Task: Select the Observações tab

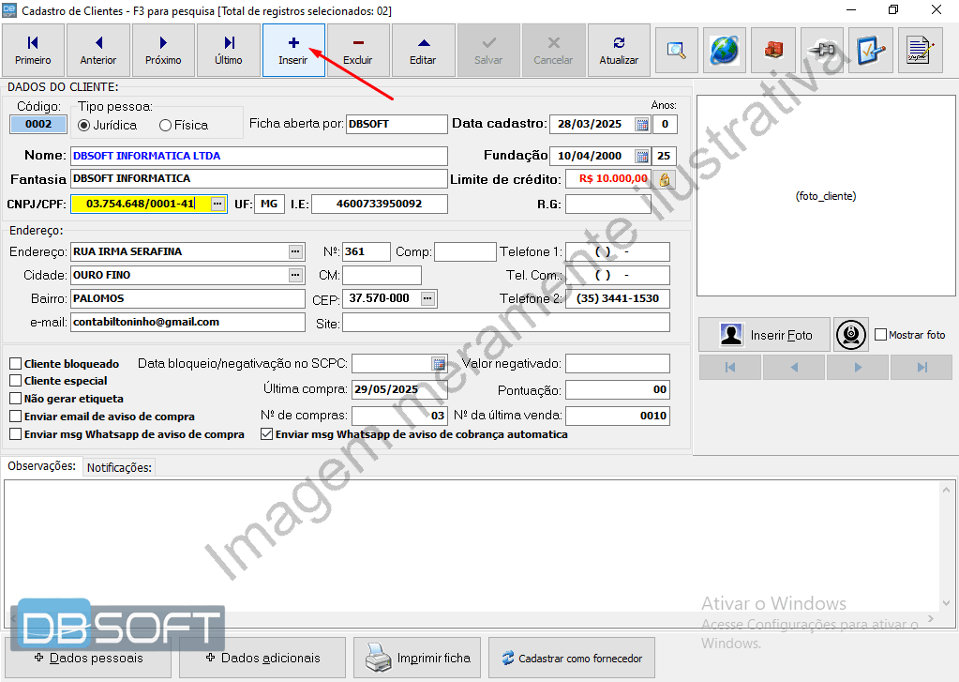Action: [41, 466]
